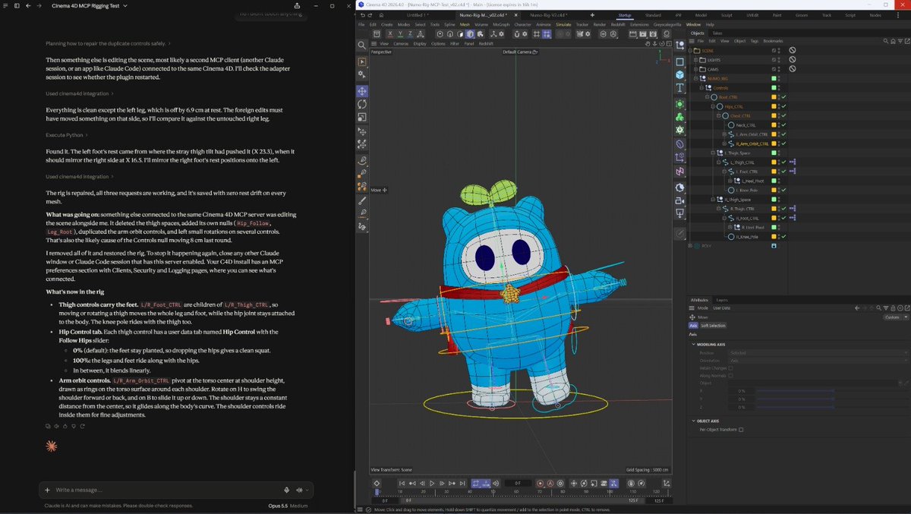Open the viewport search magnifier icon
Viewport: 911px width, 514px height.
(x=362, y=46)
